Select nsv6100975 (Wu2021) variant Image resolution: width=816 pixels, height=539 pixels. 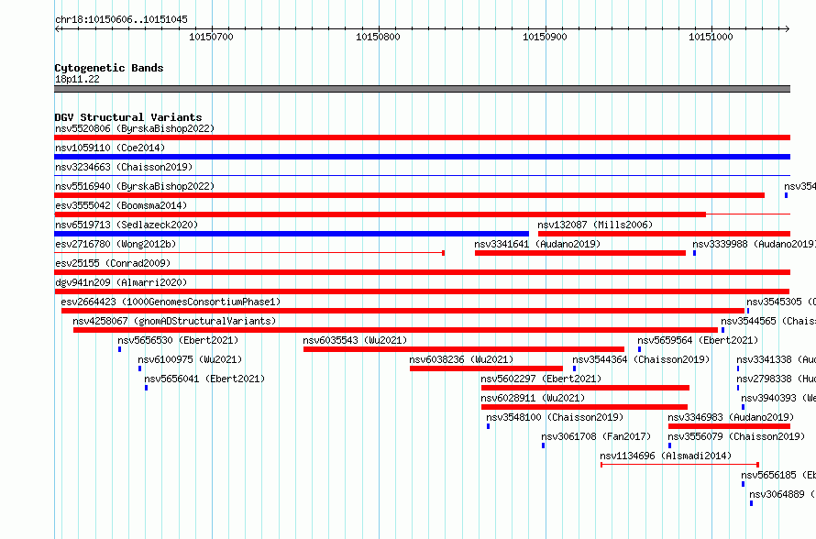[x=190, y=359]
